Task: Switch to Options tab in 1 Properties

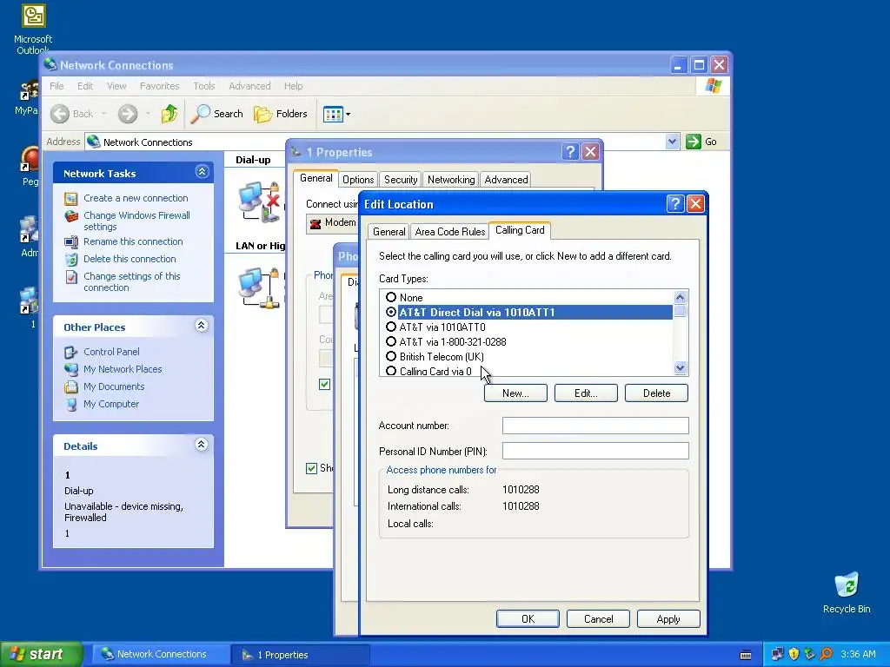Action: pyautogui.click(x=358, y=180)
